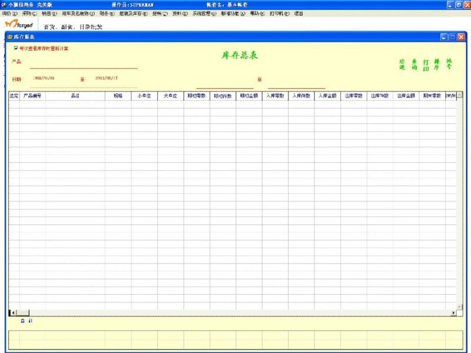Click the green 打印 print button

click(426, 64)
